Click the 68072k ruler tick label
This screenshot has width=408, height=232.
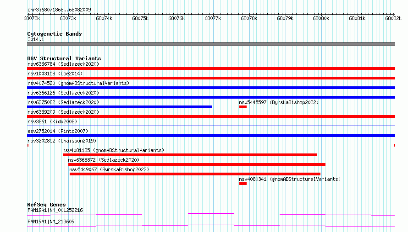32,18
